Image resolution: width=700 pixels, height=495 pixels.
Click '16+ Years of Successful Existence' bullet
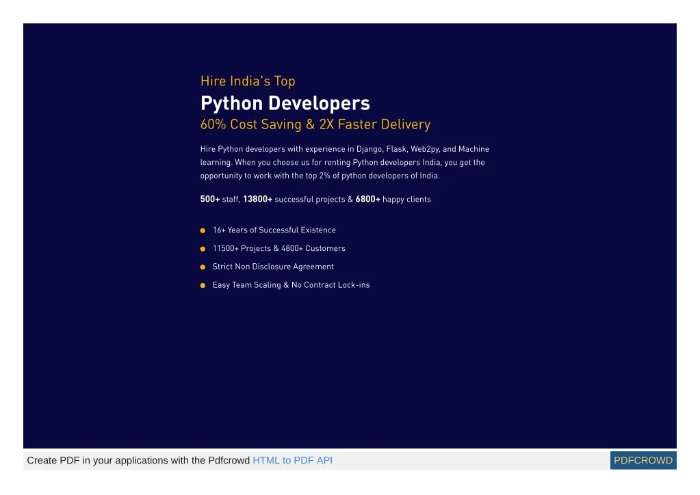pyautogui.click(x=274, y=230)
